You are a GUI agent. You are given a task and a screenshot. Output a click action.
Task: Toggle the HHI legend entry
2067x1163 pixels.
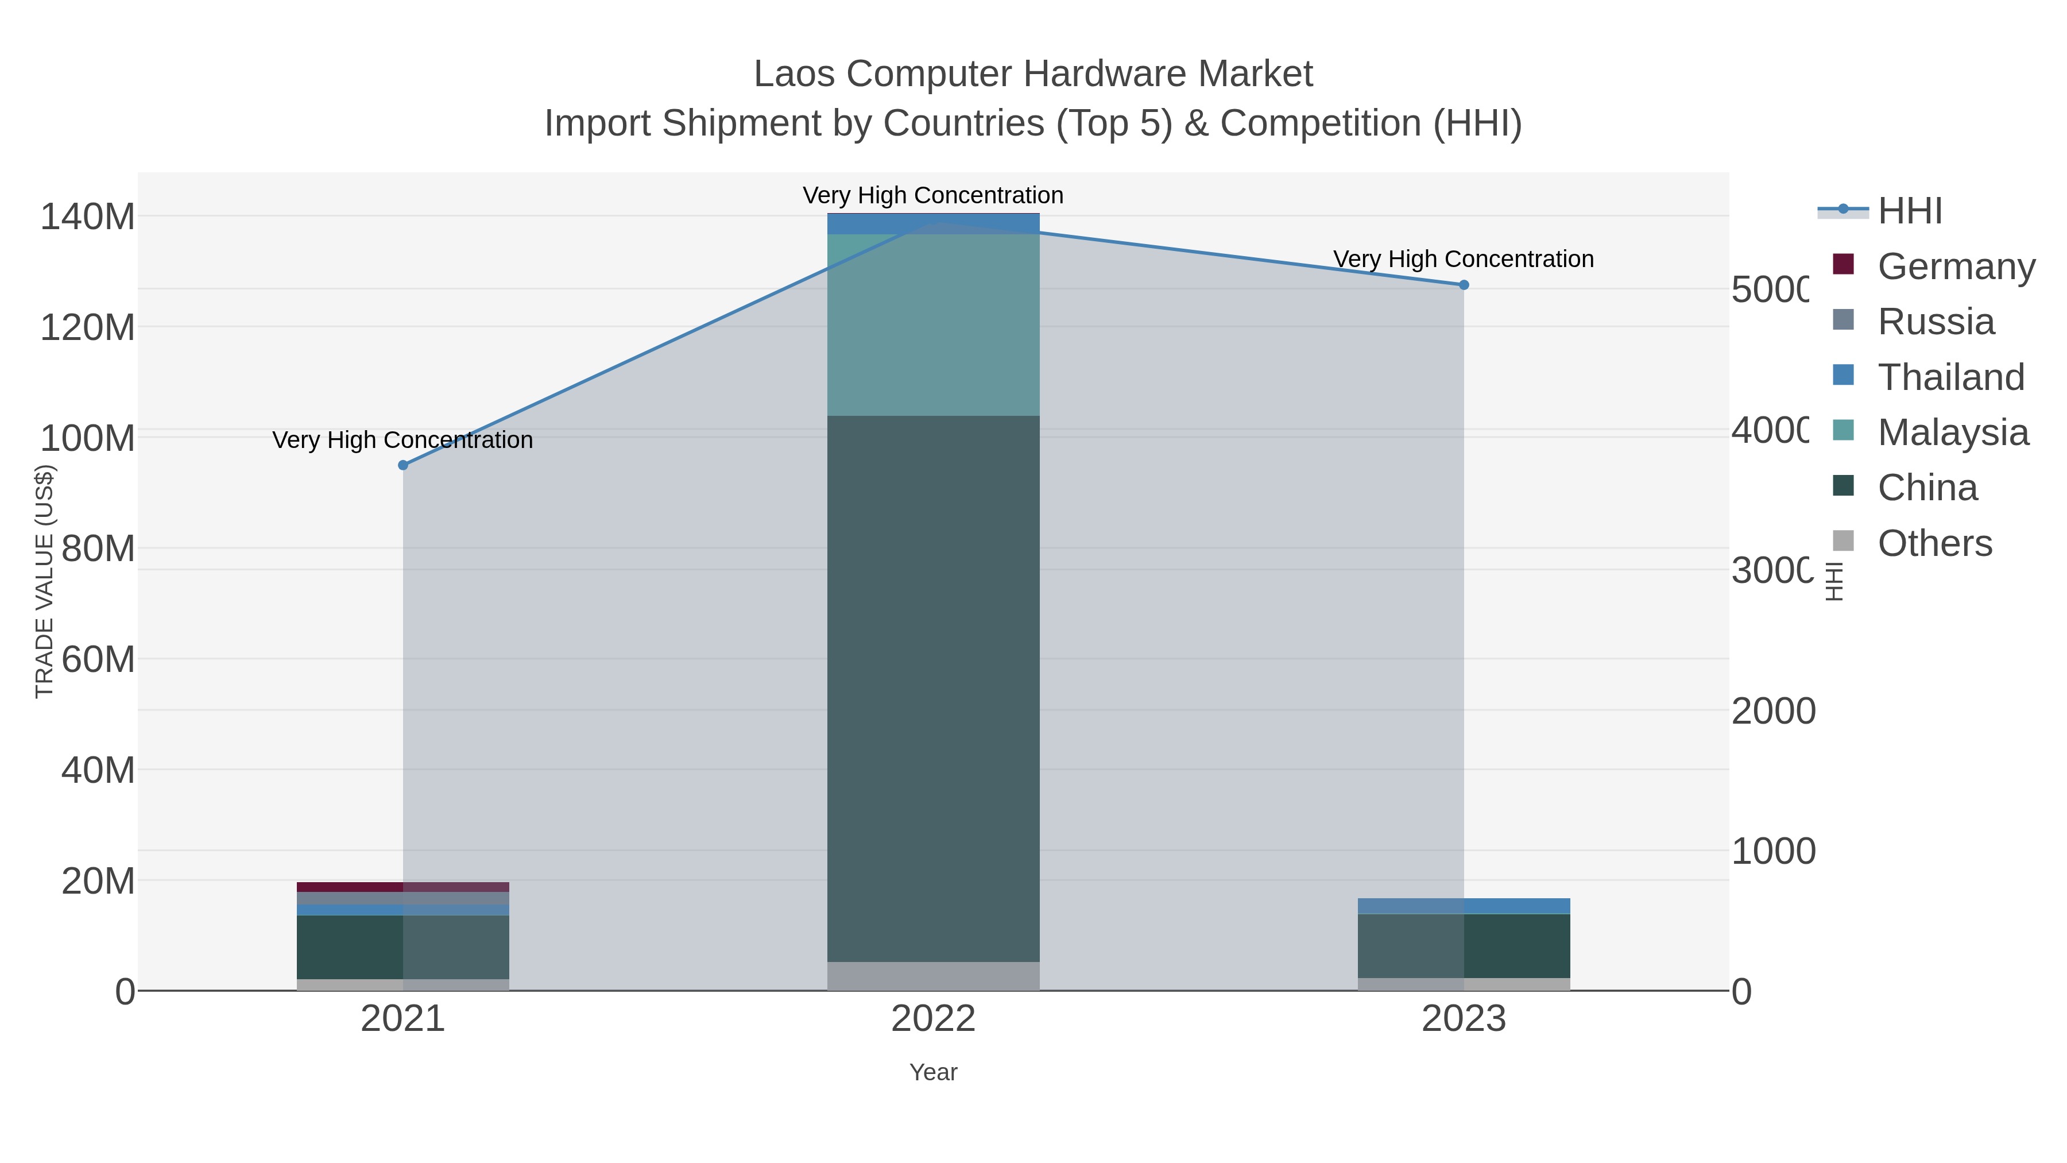[x=1880, y=210]
